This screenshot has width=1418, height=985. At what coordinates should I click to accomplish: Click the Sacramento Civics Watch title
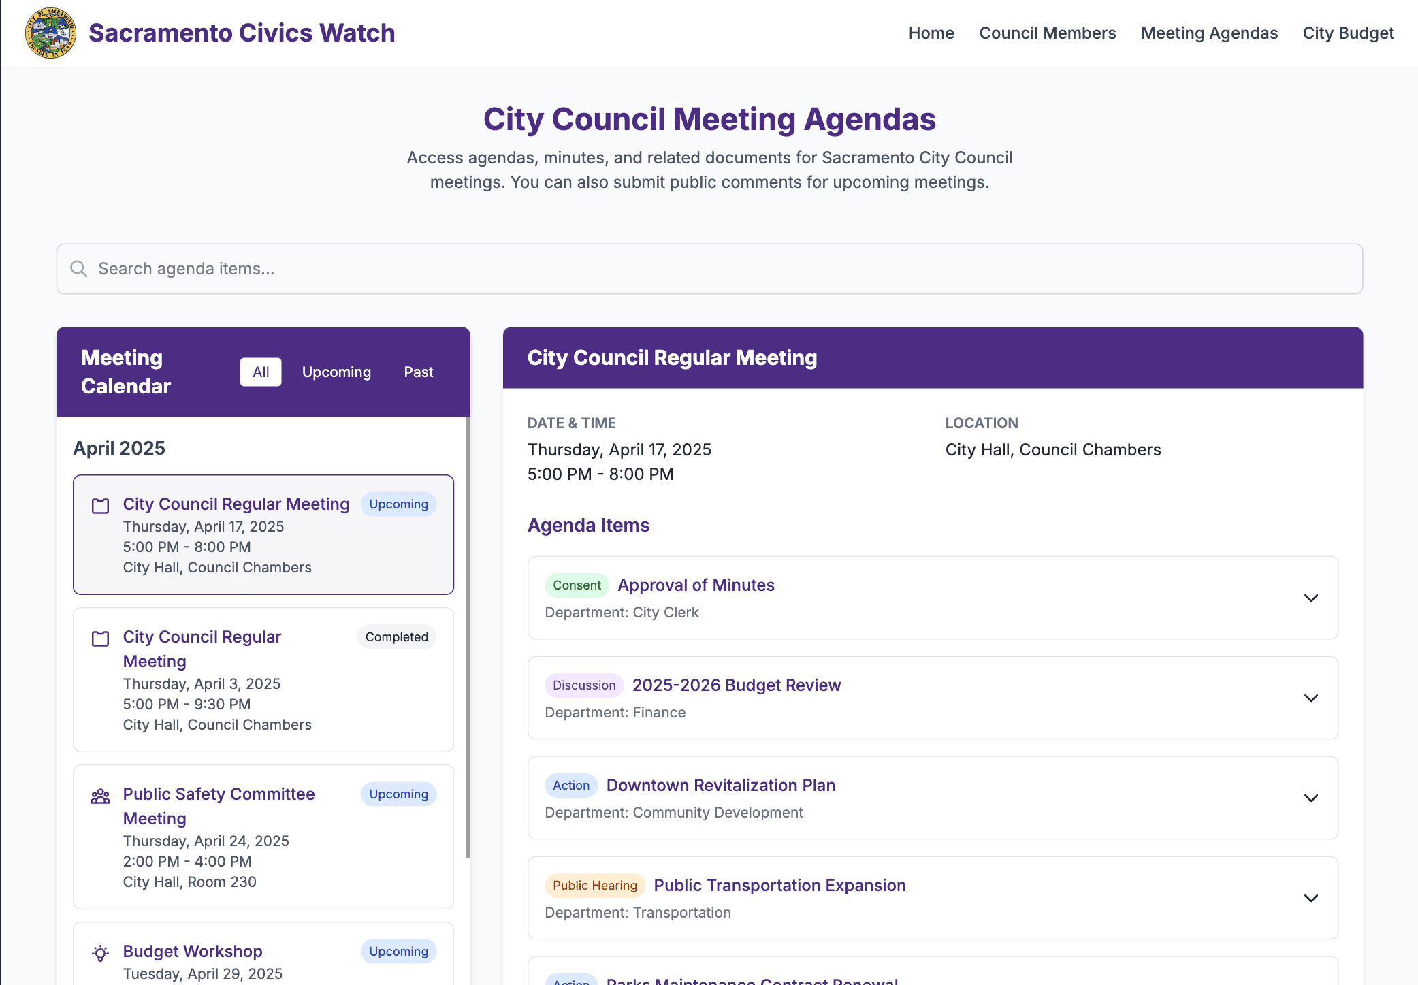click(x=242, y=33)
